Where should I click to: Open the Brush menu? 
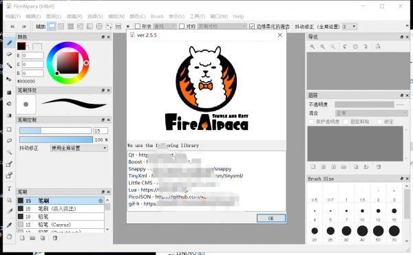pos(157,16)
